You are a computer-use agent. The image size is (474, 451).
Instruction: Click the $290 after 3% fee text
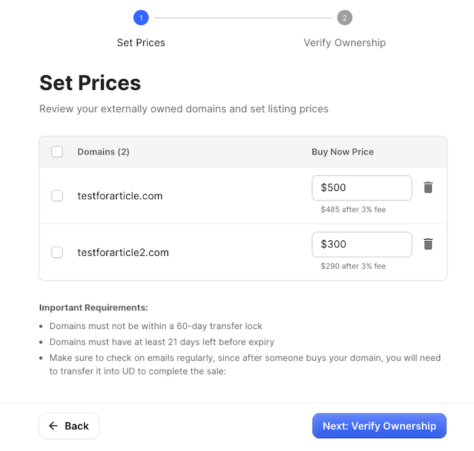point(353,266)
